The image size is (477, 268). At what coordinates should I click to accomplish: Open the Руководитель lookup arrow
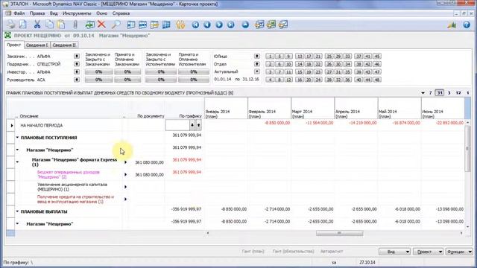(x=76, y=80)
